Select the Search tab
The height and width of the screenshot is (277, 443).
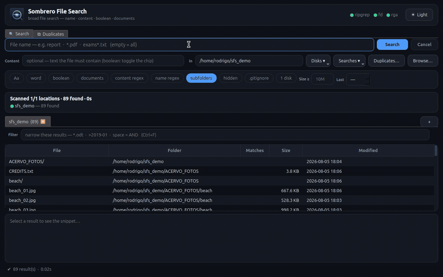coord(19,34)
